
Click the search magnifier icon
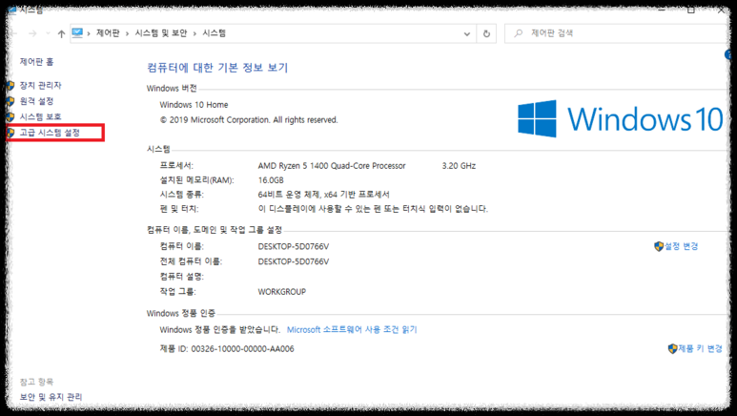click(x=518, y=33)
